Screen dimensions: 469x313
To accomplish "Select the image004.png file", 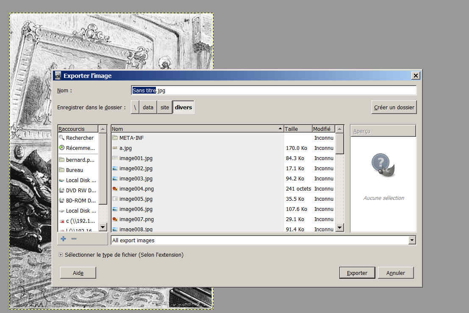I will [x=136, y=188].
